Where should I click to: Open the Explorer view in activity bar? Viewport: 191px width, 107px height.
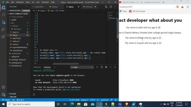[x=3, y=8]
